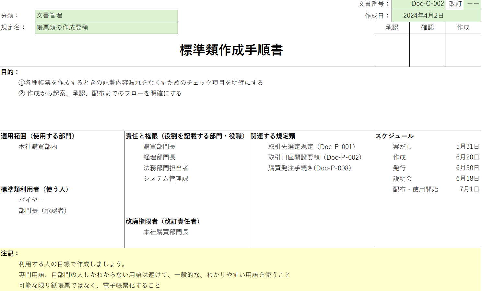The height and width of the screenshot is (291, 482).
Task: Select the 本社購買部内 cell
Action: (x=38, y=146)
